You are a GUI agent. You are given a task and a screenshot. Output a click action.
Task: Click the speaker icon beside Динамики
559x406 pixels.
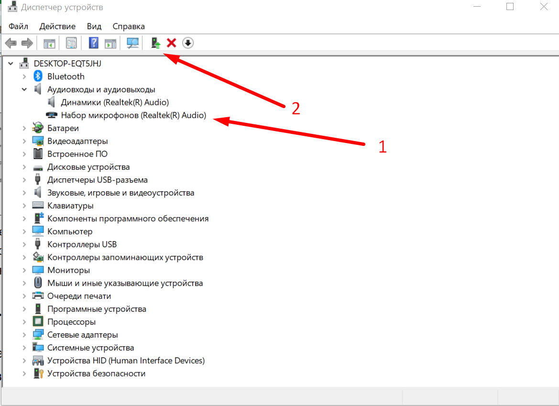tap(51, 102)
